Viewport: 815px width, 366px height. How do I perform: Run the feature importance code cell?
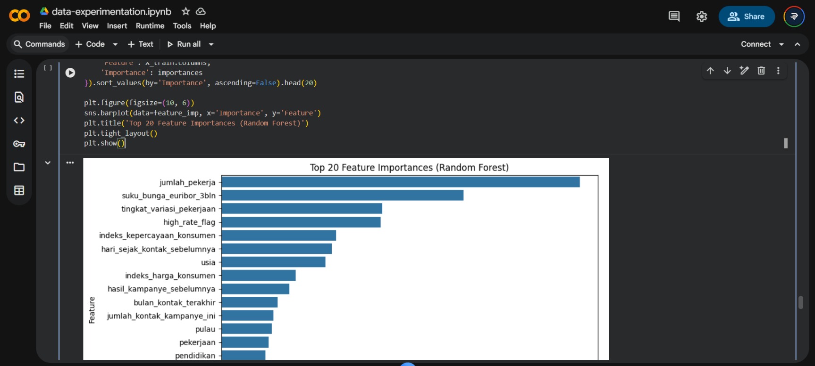coord(70,73)
